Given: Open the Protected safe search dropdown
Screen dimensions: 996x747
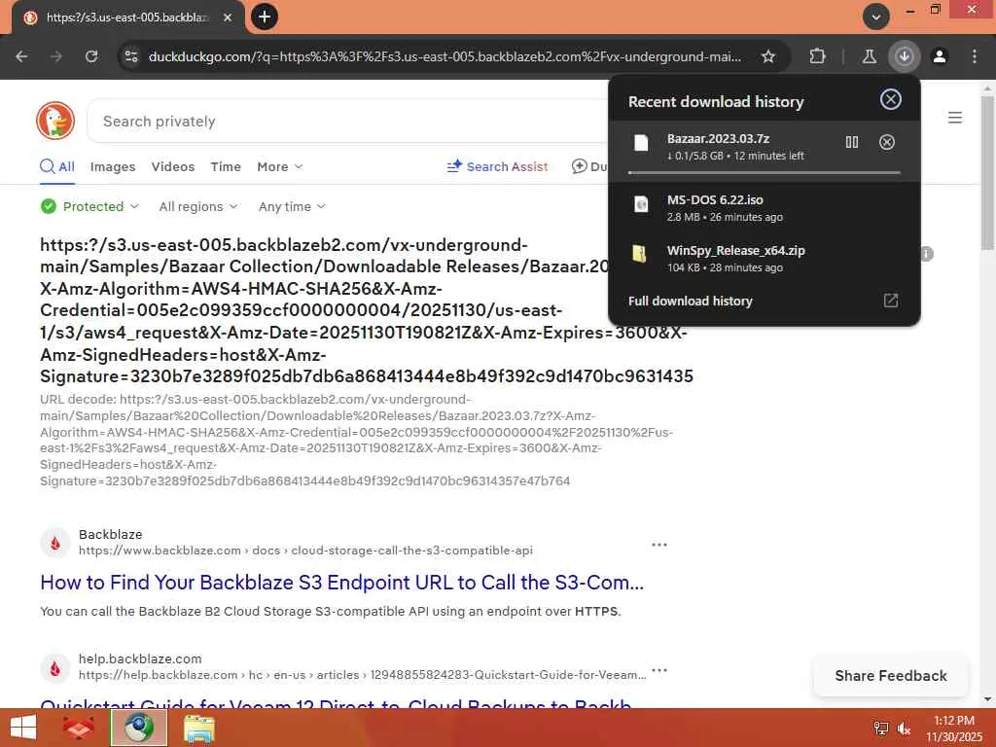Looking at the screenshot, I should pos(89,206).
